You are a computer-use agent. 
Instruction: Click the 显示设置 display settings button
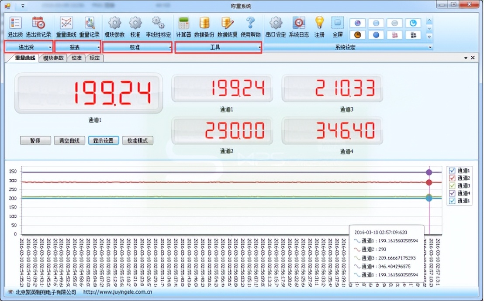coord(103,140)
